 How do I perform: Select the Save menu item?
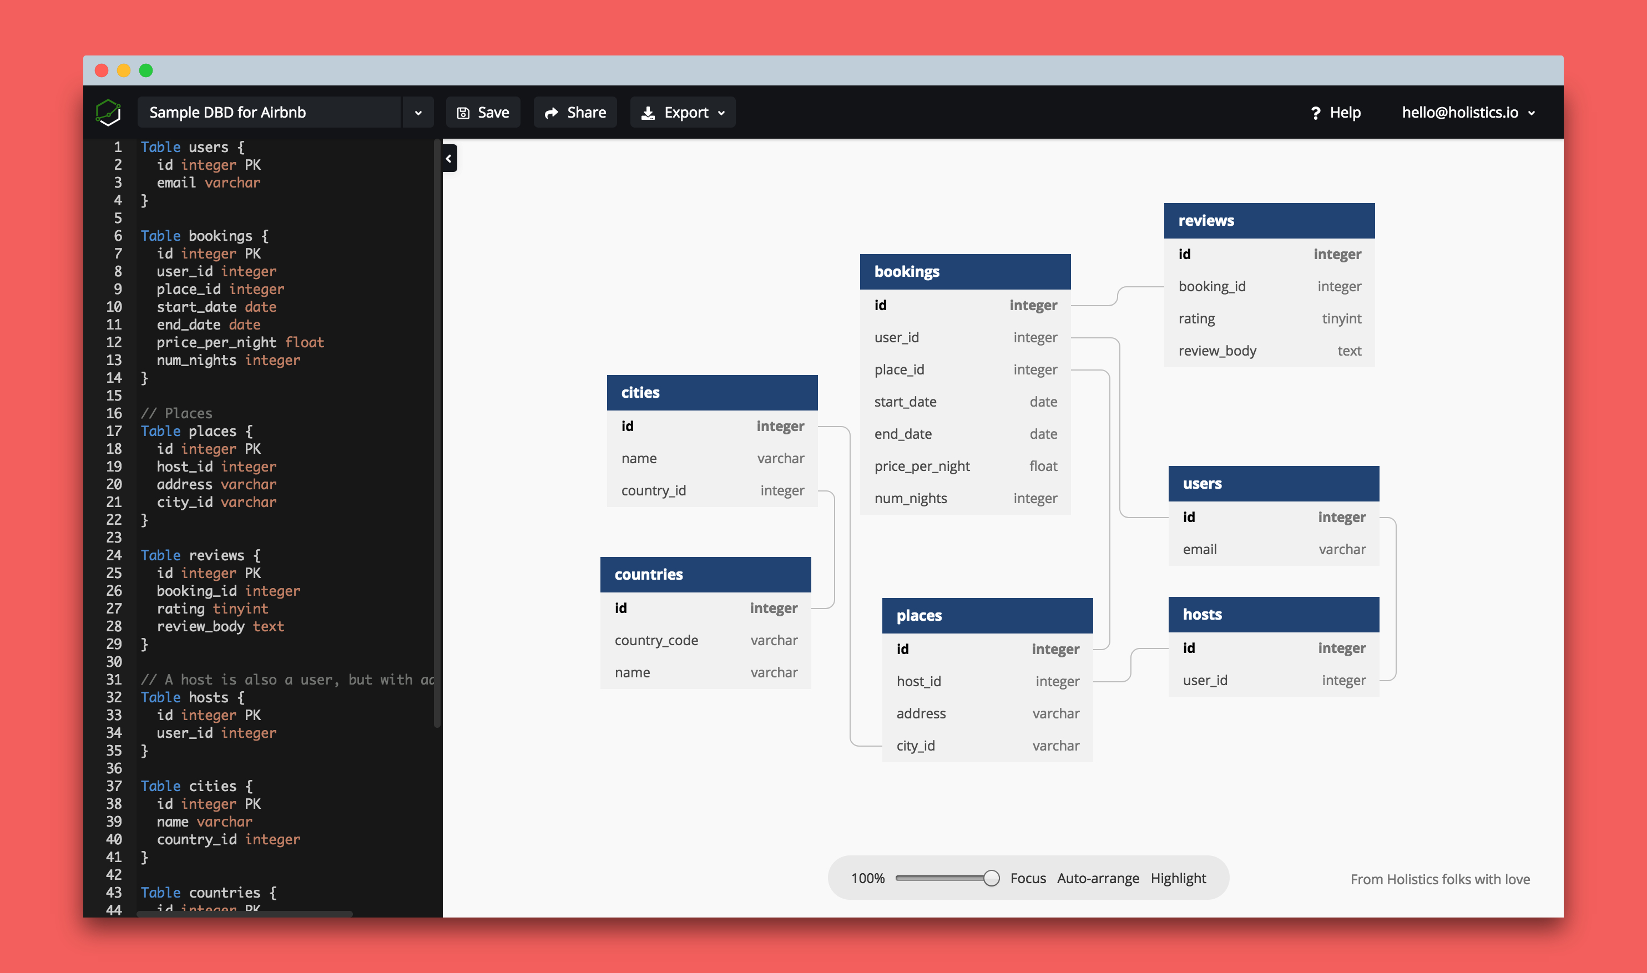[484, 113]
